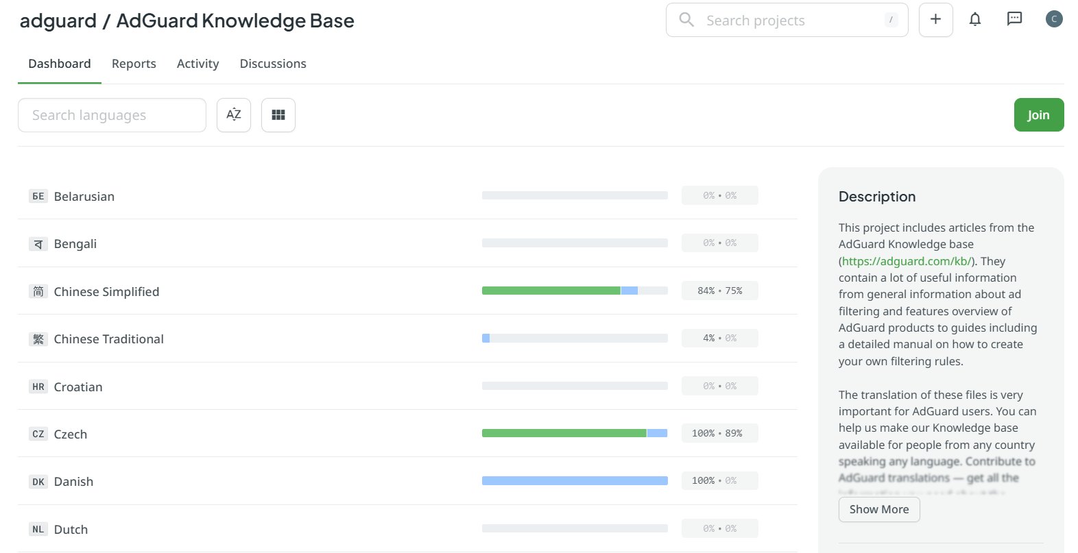The image size is (1078, 553).
Task: Open the notifications bell
Action: click(975, 20)
